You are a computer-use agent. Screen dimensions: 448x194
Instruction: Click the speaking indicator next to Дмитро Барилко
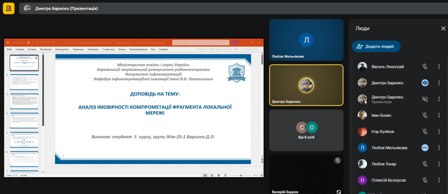tap(425, 83)
